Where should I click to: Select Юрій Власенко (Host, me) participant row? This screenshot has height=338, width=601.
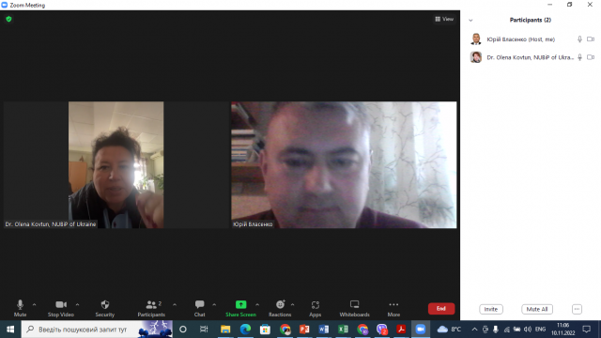(x=531, y=39)
